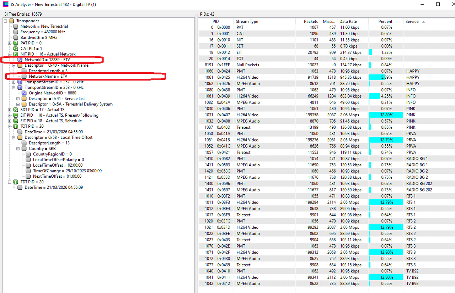Expand Descriptor 0x5A Terrestrial Delivery System node
Viewport: 455px width, 293px height.
[18, 104]
